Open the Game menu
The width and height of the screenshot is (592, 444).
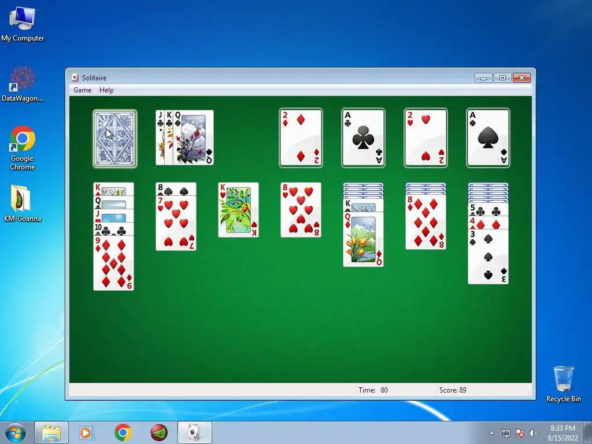(x=82, y=90)
